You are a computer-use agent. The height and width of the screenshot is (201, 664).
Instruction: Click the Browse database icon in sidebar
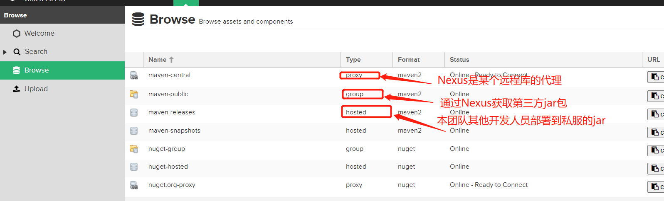pyautogui.click(x=17, y=70)
